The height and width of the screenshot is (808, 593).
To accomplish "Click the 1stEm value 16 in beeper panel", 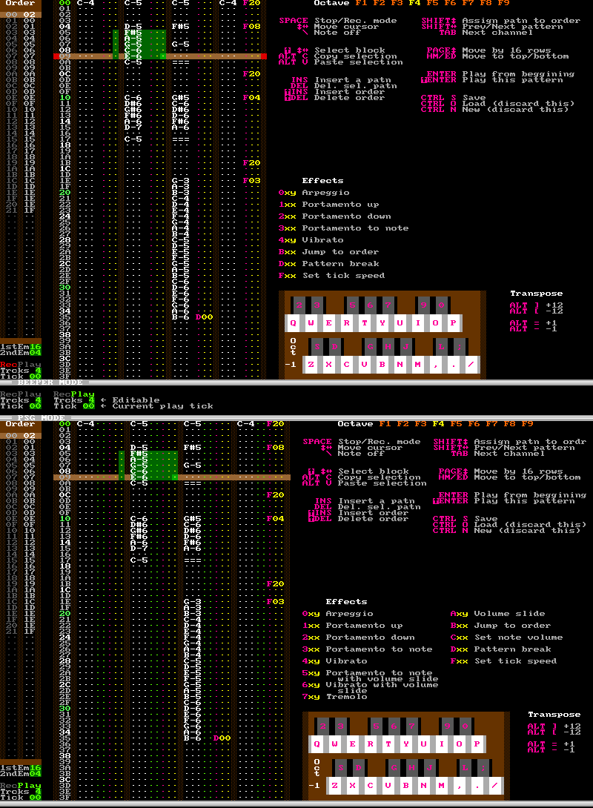I will pos(36,347).
